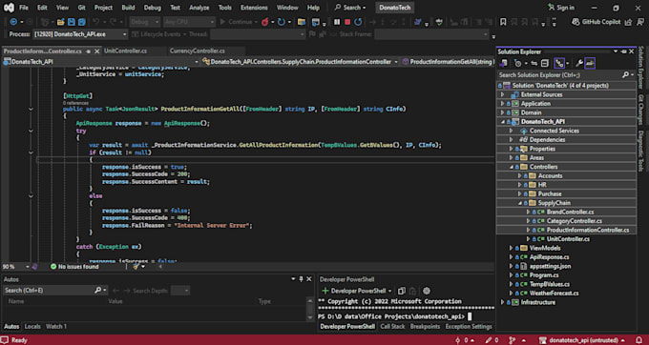The width and height of the screenshot is (649, 345).
Task: Click the blue Restart application icon
Action: (282, 22)
